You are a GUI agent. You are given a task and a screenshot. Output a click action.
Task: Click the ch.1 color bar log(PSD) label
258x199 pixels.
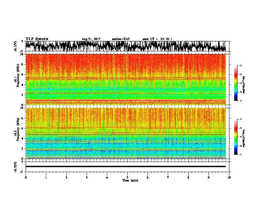[244, 85]
